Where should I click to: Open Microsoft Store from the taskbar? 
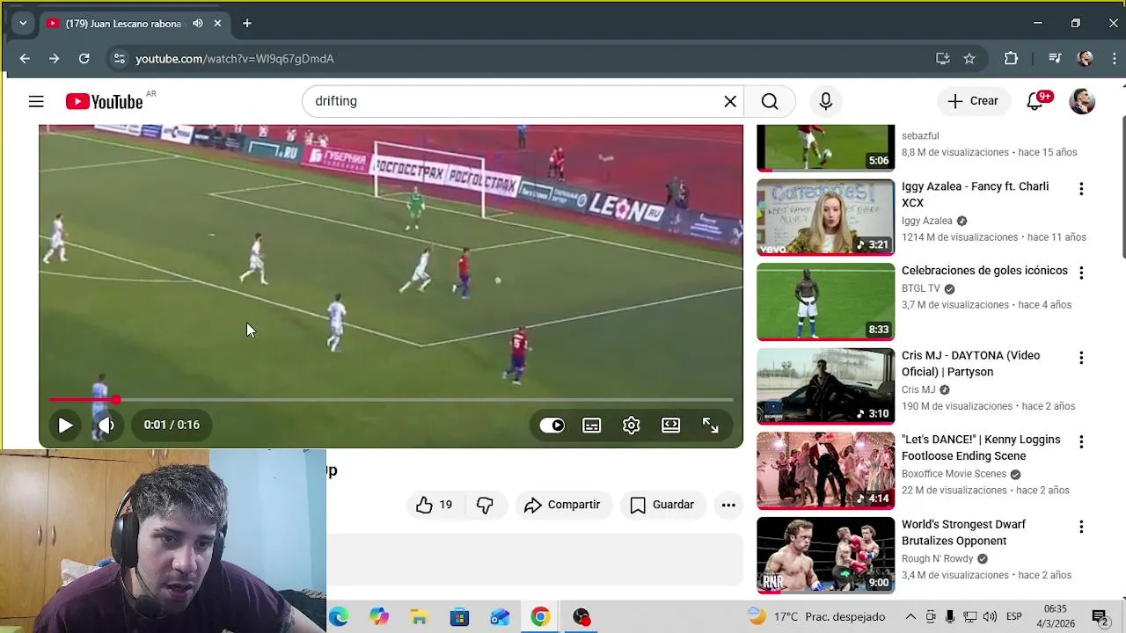459,617
